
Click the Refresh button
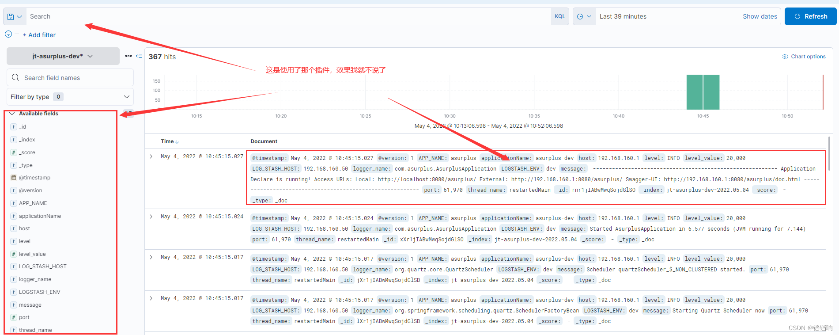coord(810,16)
